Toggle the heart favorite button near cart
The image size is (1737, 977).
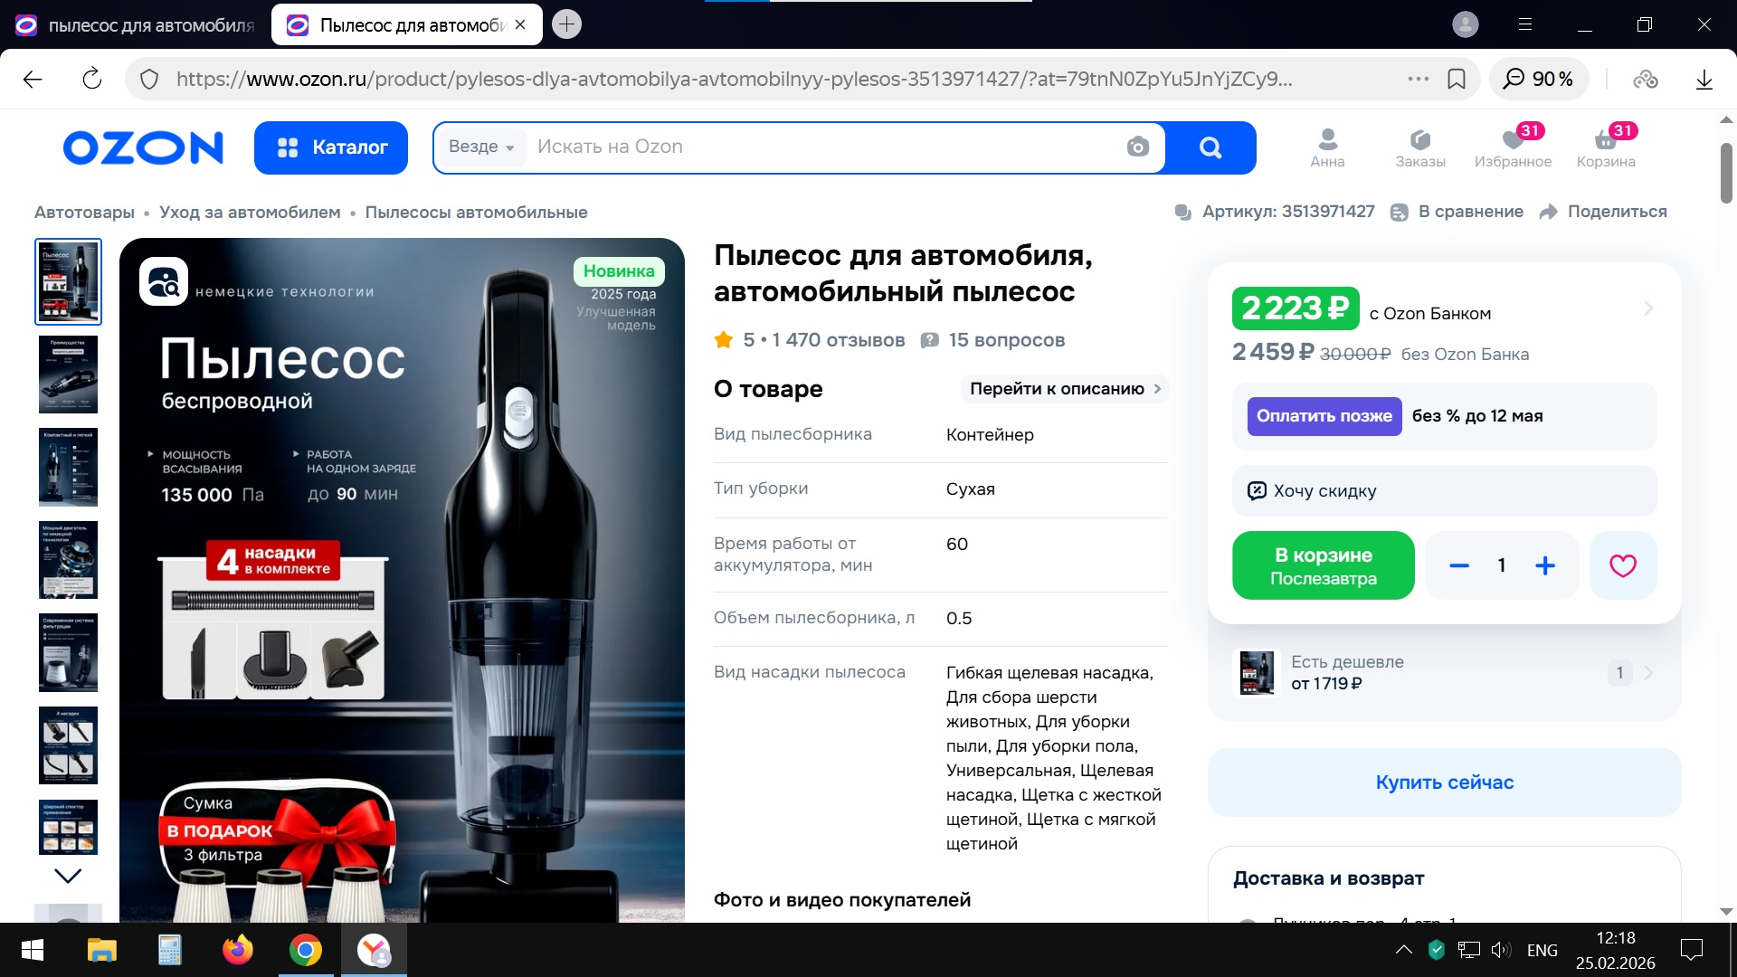1622,565
